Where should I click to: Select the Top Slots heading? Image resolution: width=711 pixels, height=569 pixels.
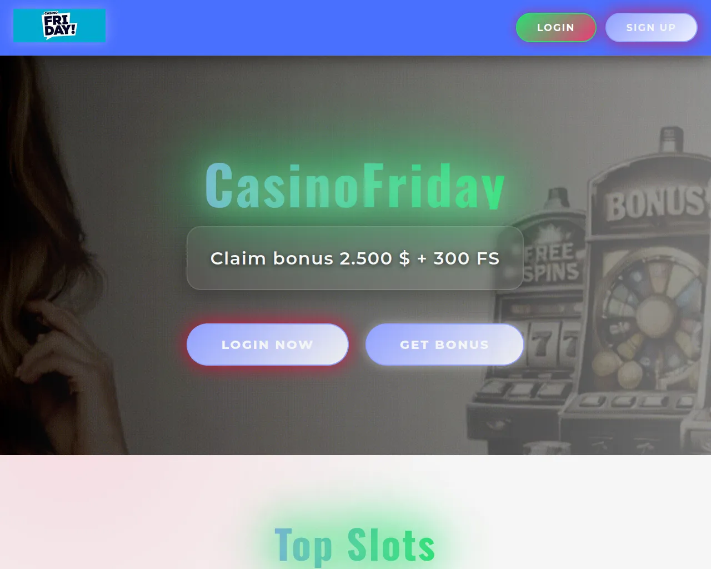(355, 545)
